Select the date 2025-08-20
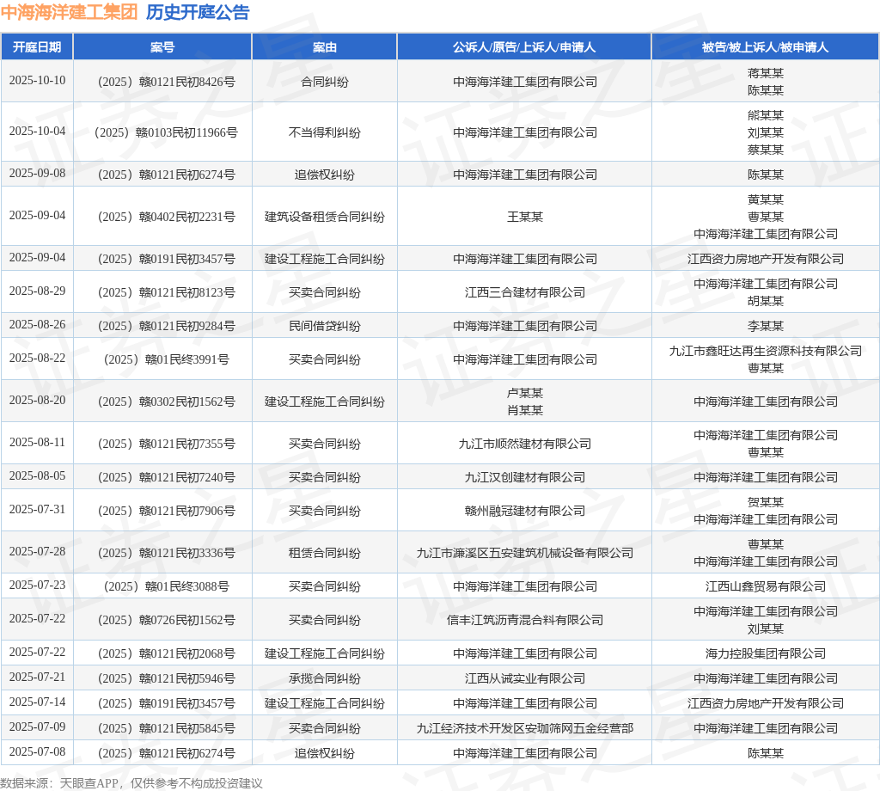Screen dimensions: 880x791 pyautogui.click(x=37, y=401)
